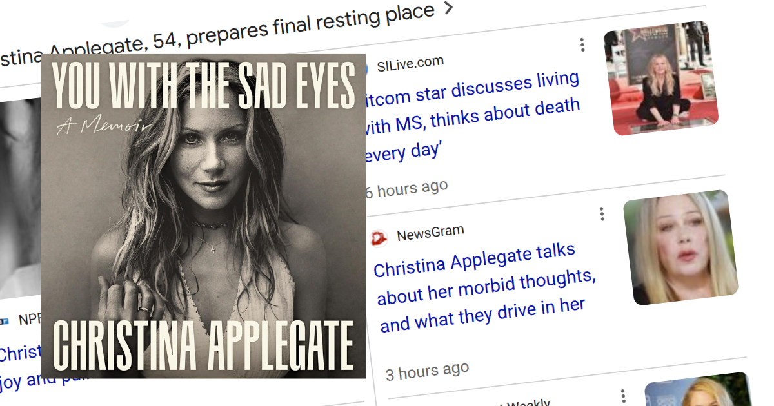Click the 'You With the Sad Eyes' book cover

pos(203,216)
